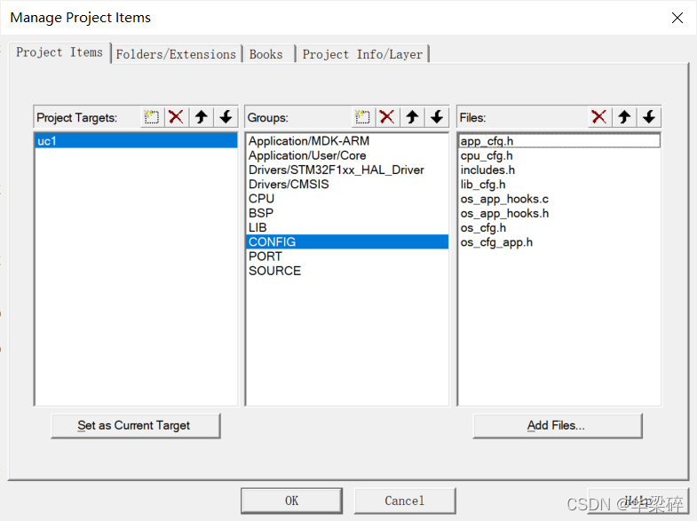The height and width of the screenshot is (521, 697).
Task: Select the LIB group
Action: [346, 227]
